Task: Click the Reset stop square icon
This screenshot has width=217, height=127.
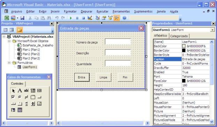Action: [x=83, y=18]
